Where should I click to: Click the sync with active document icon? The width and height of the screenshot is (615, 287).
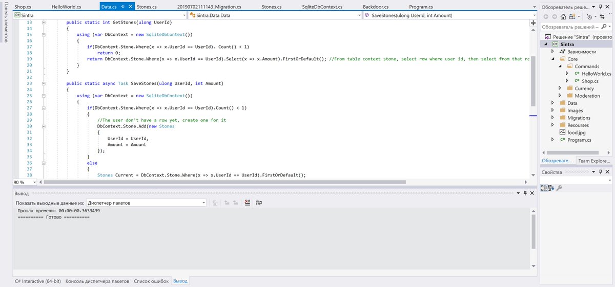click(603, 16)
